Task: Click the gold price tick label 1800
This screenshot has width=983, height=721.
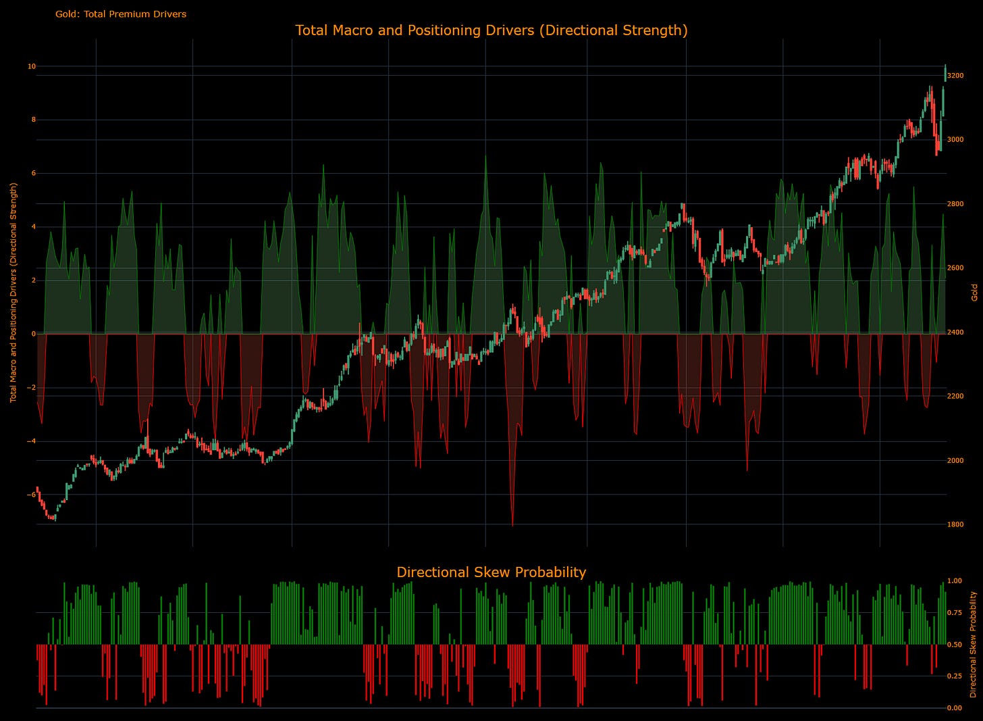Action: point(955,524)
